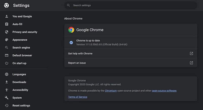Select Reset settings in the sidebar

click(x=21, y=105)
